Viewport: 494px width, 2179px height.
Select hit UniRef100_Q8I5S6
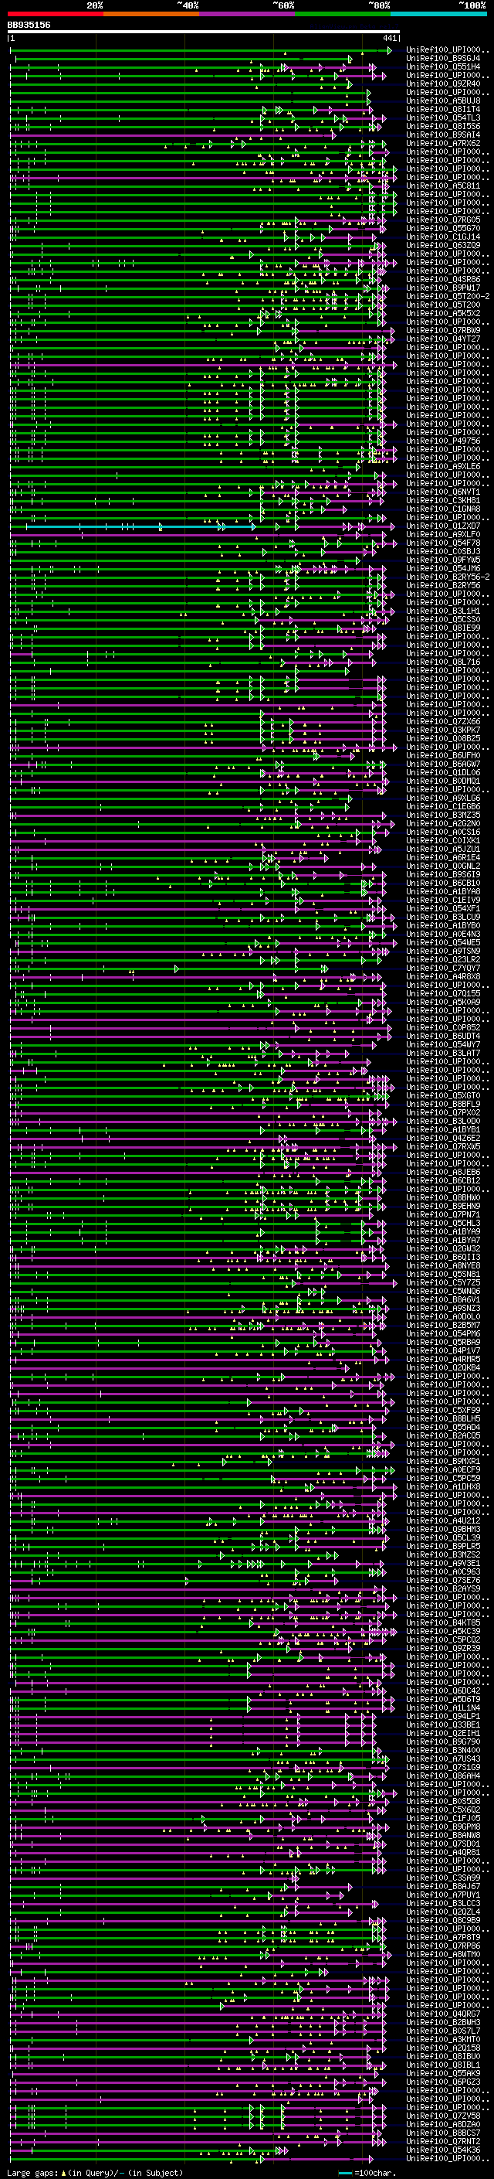[443, 126]
